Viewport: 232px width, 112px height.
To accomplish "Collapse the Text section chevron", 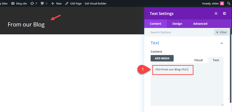I will pyautogui.click(x=222, y=43).
